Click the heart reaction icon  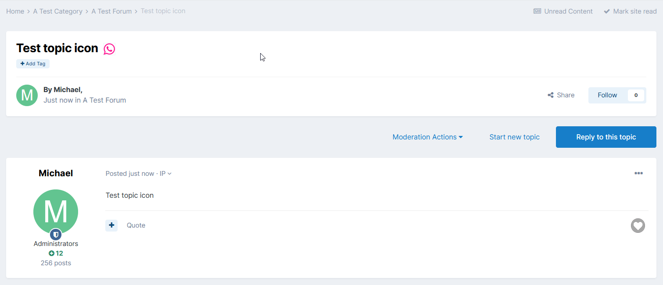point(638,226)
